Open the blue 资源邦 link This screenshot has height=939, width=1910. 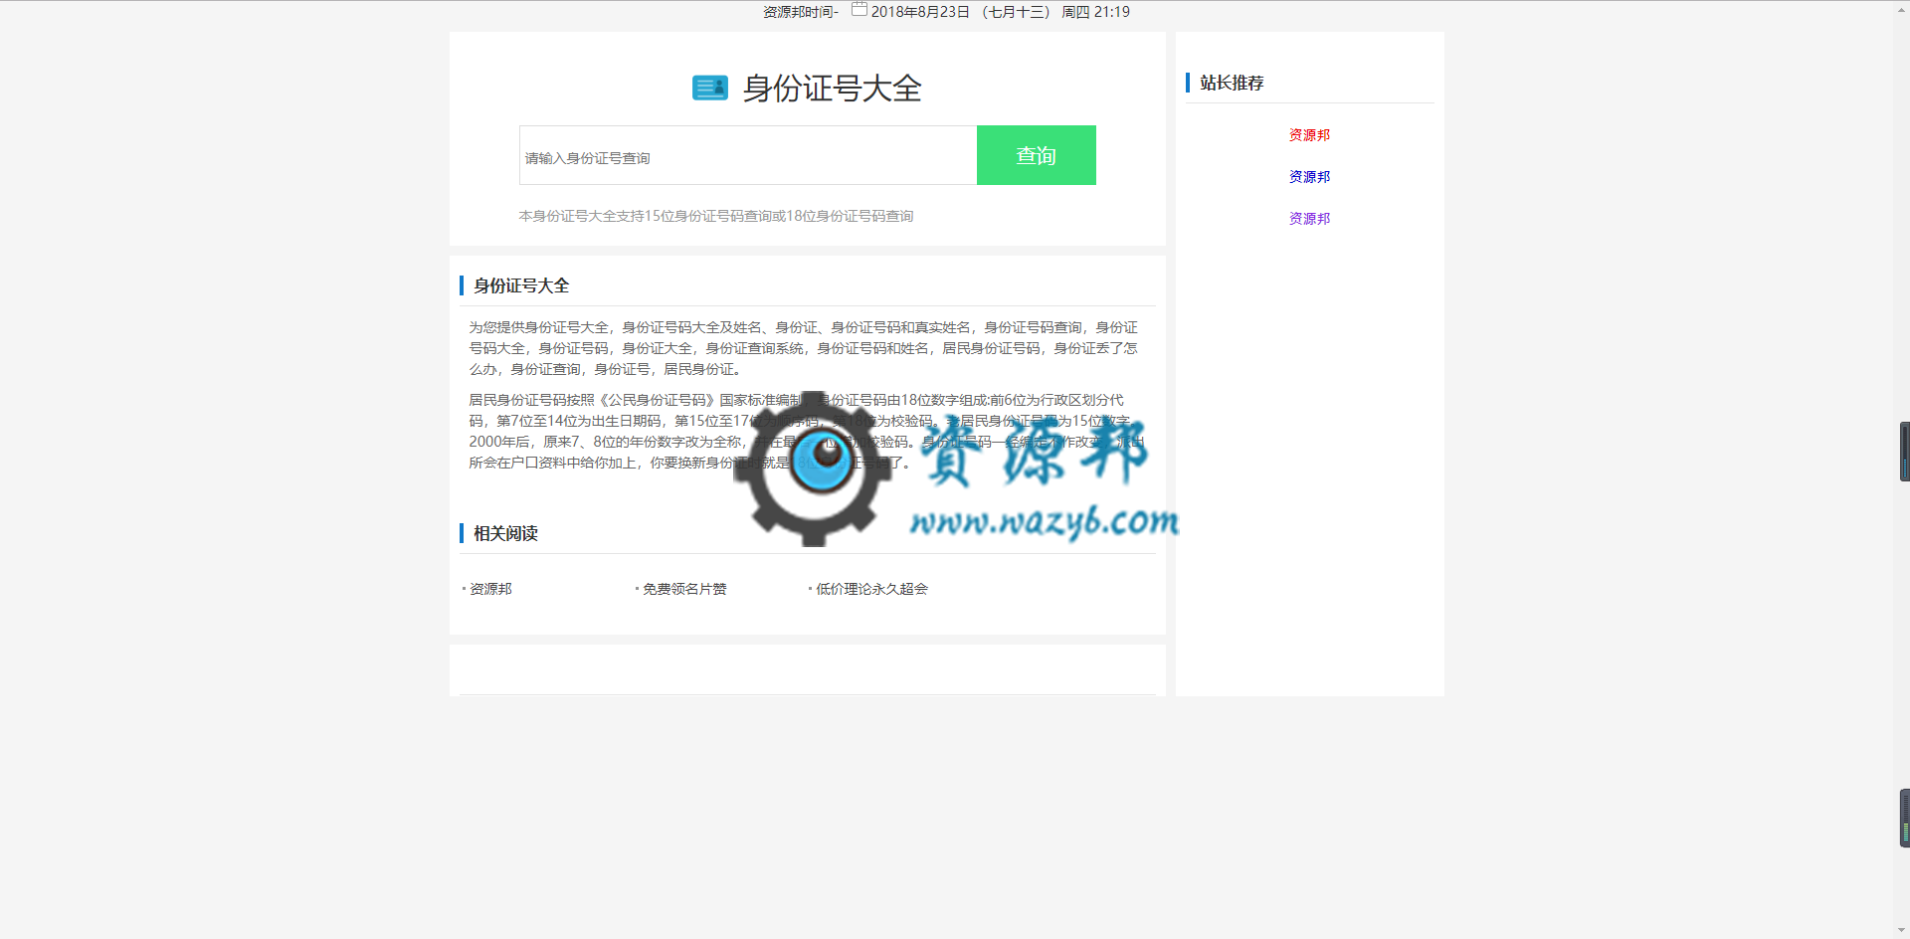coord(1309,177)
